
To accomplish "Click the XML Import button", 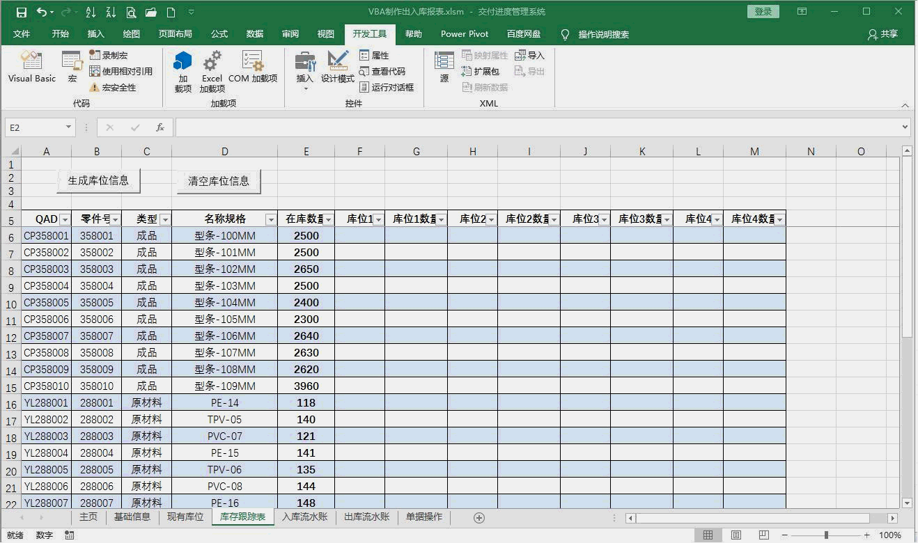I will 529,55.
